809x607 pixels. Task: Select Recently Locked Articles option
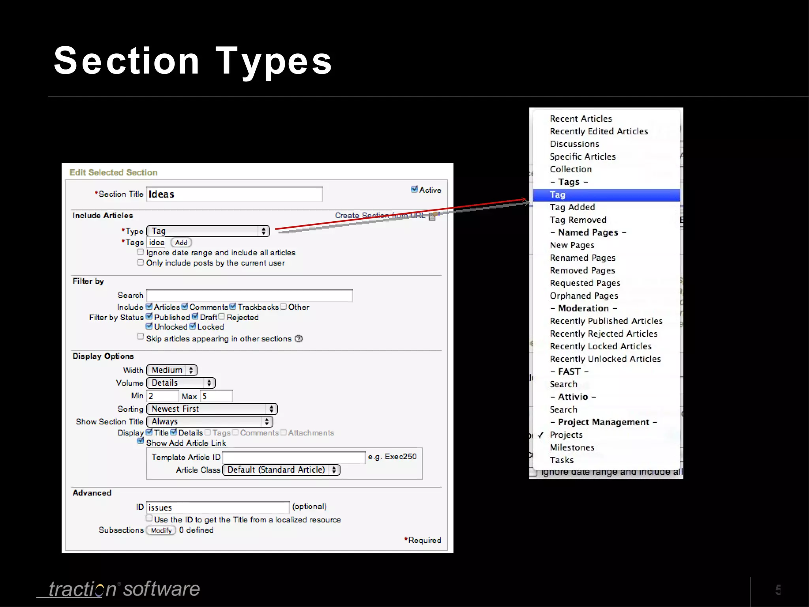(x=607, y=346)
